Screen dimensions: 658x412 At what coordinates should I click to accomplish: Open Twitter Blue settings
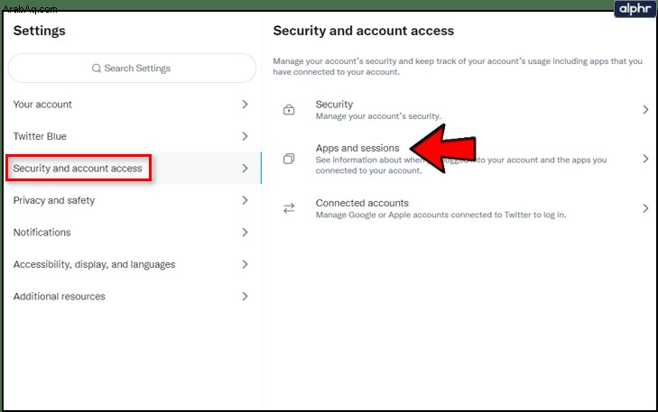132,136
